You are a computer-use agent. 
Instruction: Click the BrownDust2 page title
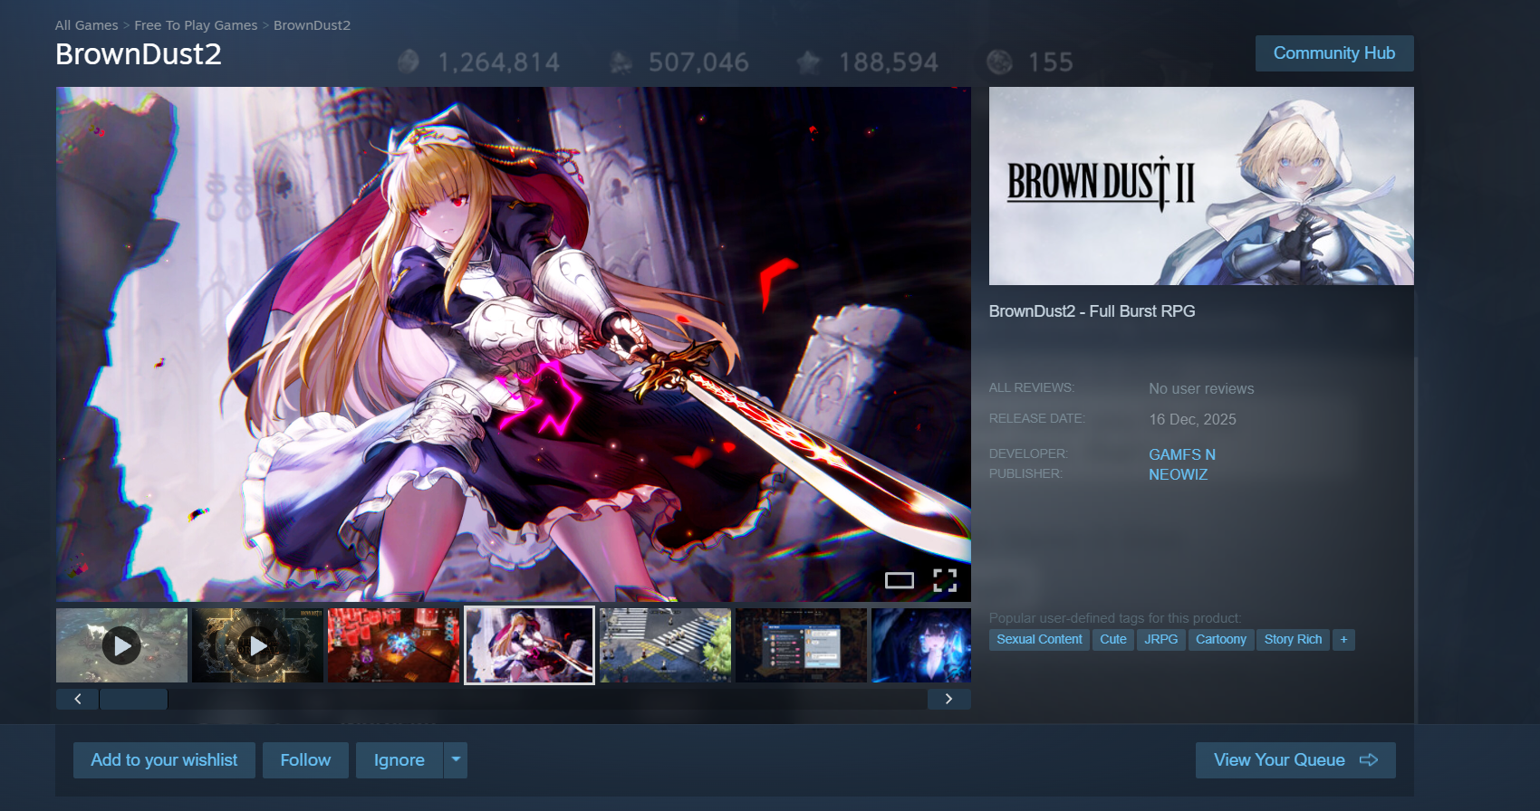click(139, 54)
